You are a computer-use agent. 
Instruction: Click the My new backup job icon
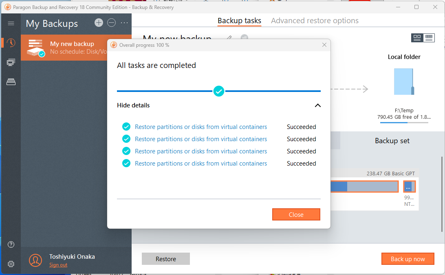click(36, 48)
